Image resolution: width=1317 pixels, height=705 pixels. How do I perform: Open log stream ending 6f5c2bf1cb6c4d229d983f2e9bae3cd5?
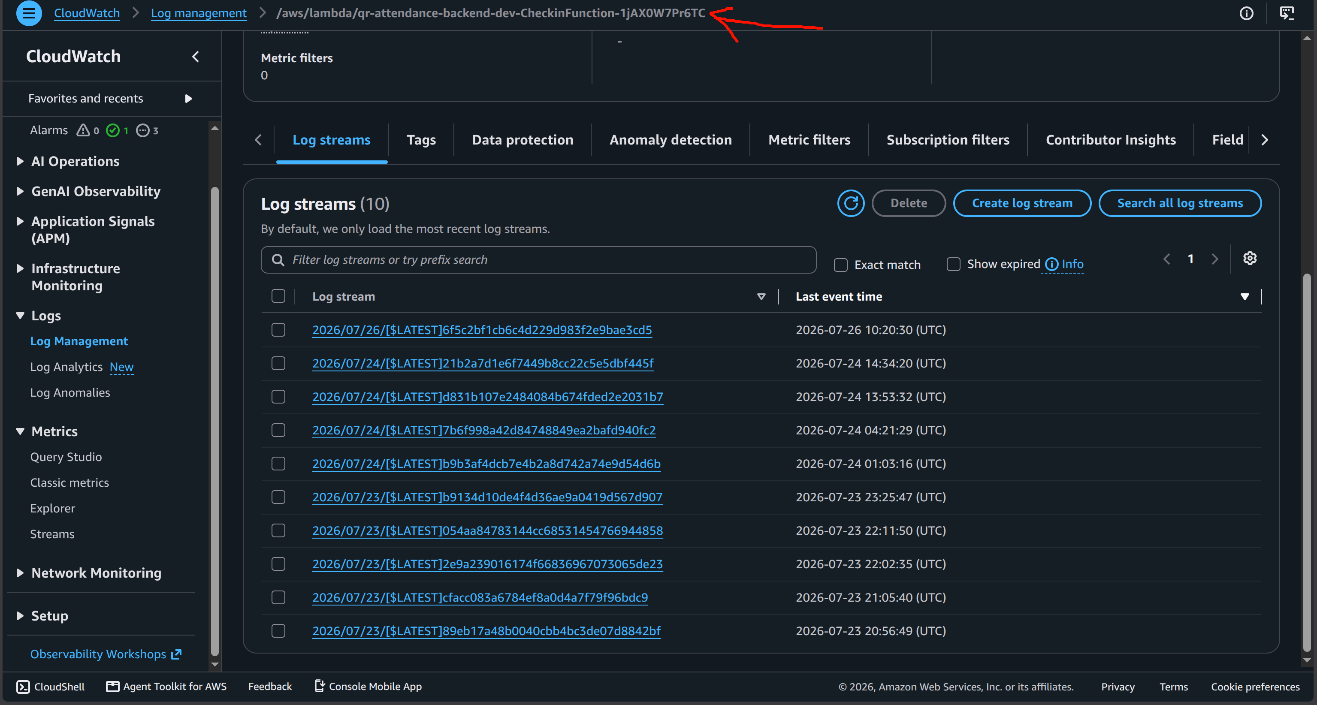tap(482, 330)
